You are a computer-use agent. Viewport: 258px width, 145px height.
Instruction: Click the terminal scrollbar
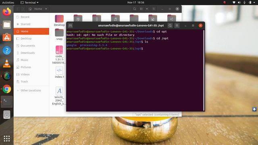pyautogui.click(x=204, y=70)
